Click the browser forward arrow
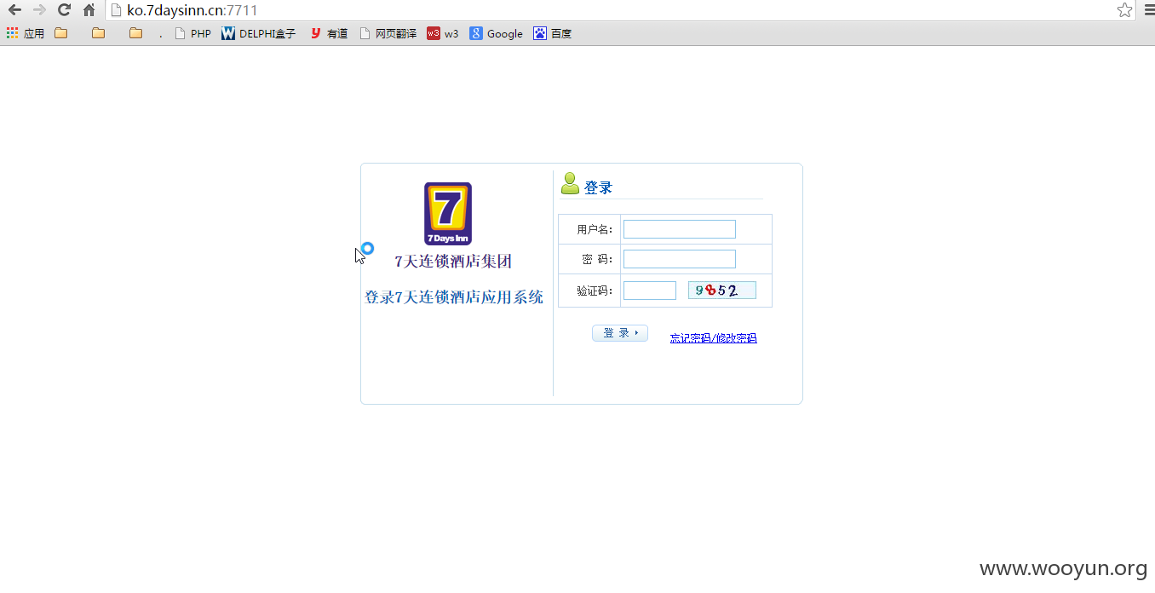 (39, 10)
